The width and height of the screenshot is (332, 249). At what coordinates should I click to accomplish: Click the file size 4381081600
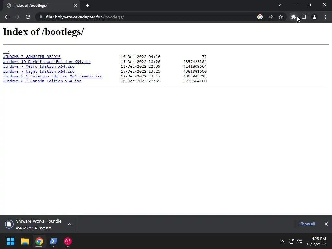195,71
